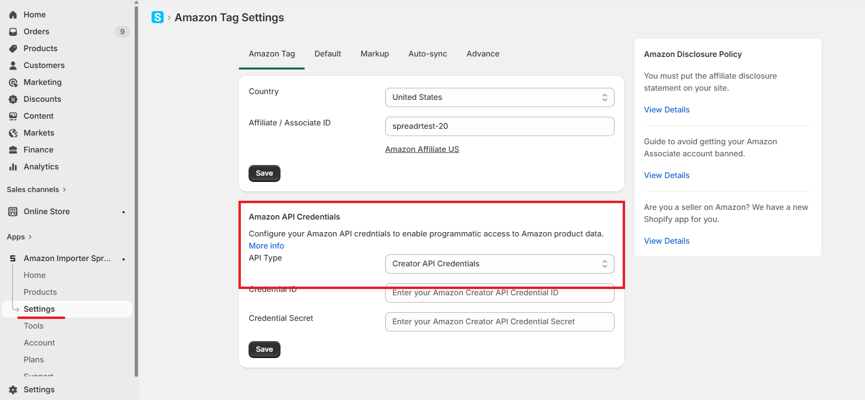Save the Affiliate ID settings

tap(265, 173)
